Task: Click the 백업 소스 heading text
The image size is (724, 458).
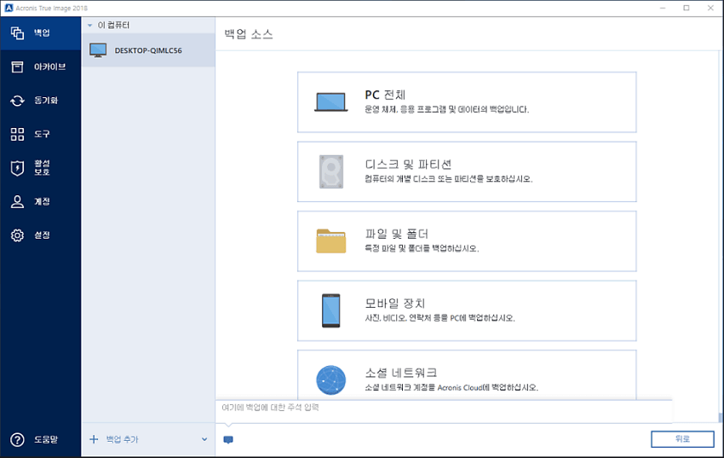Action: click(x=249, y=34)
